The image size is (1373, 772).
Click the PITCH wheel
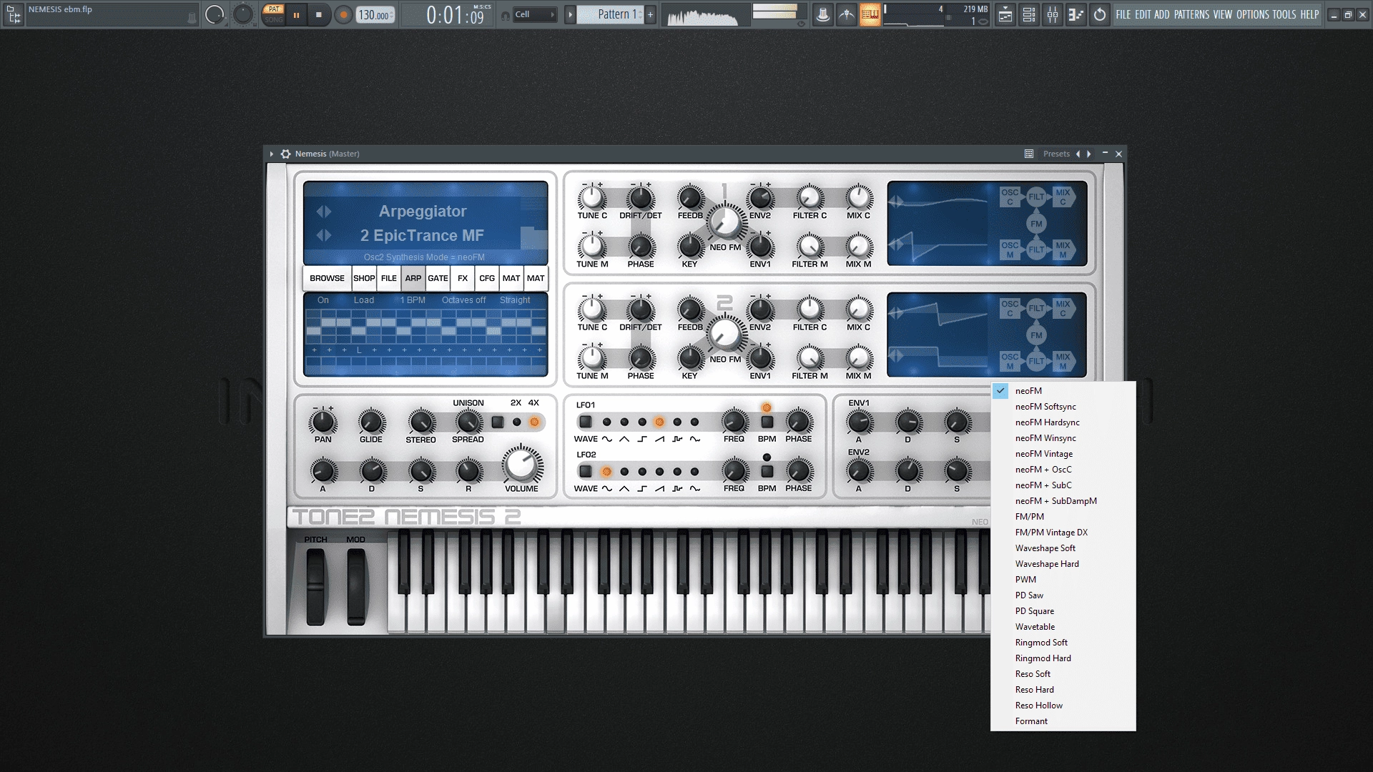pos(315,586)
